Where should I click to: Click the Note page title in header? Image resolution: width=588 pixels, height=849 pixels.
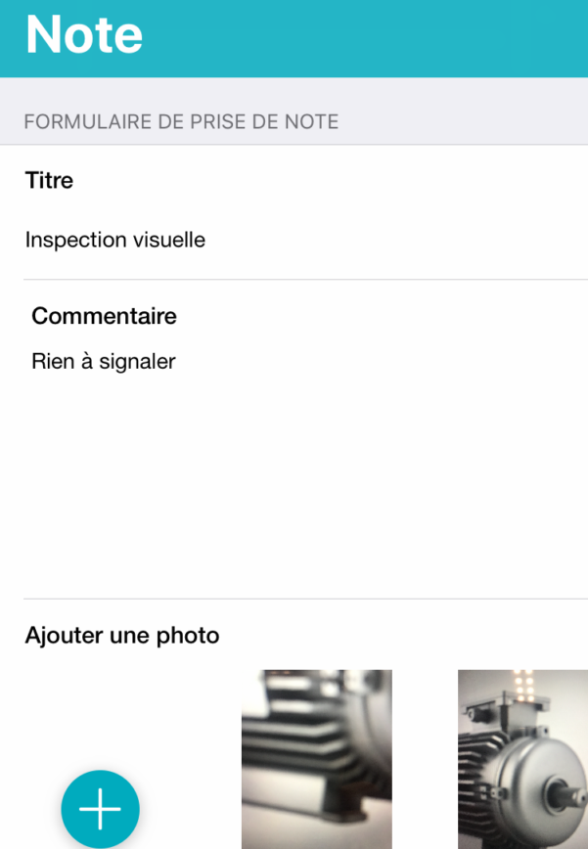84,34
